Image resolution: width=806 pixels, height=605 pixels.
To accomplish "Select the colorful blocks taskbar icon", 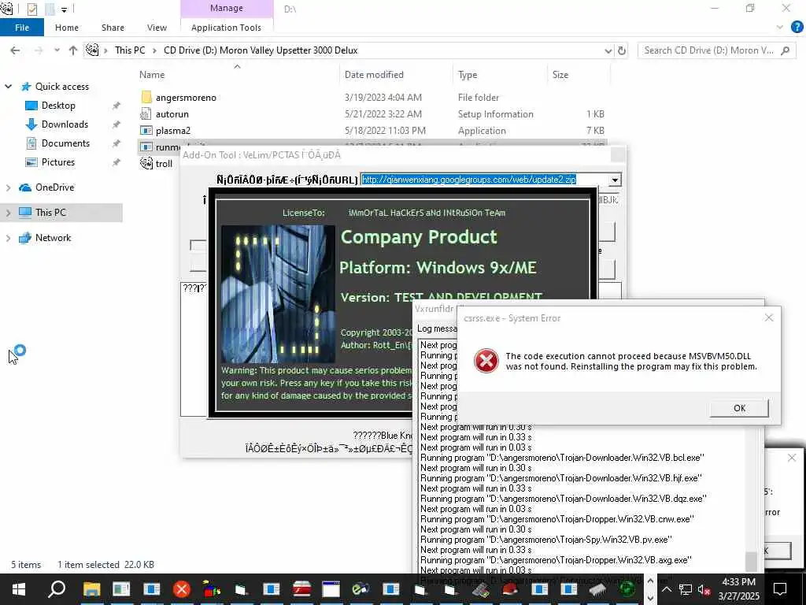I will tap(211, 588).
